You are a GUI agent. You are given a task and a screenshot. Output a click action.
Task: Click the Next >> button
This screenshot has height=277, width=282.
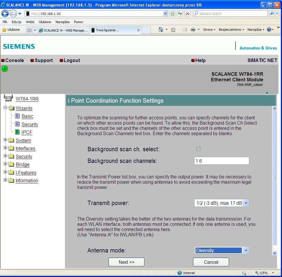click(126, 262)
